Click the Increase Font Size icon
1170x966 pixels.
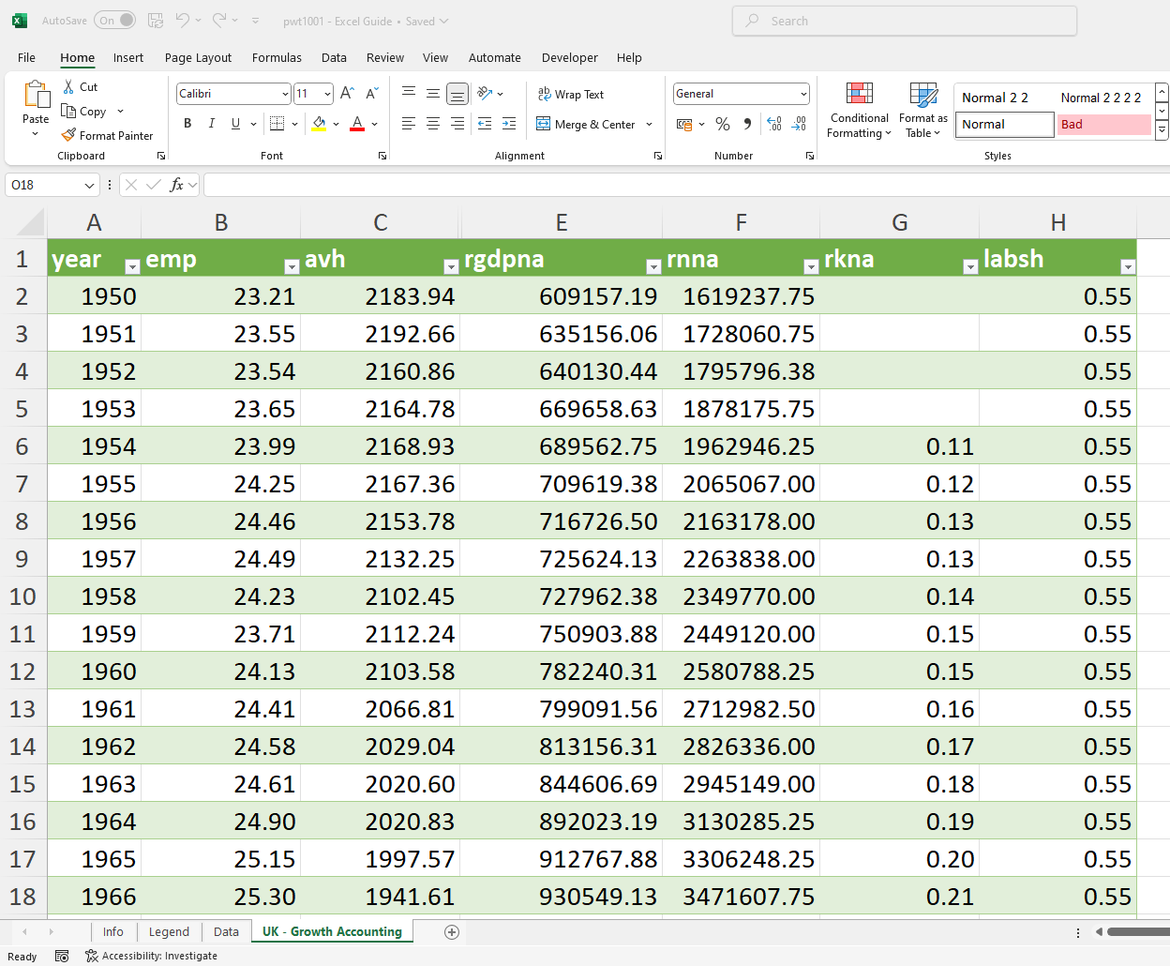(347, 93)
